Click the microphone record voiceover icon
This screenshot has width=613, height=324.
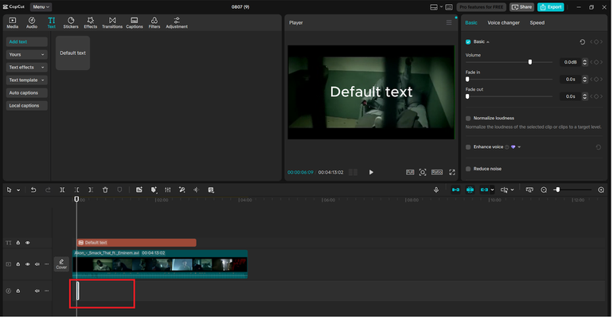tap(436, 189)
